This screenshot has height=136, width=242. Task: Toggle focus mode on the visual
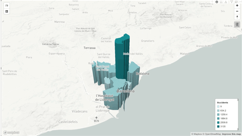click(x=236, y=2)
